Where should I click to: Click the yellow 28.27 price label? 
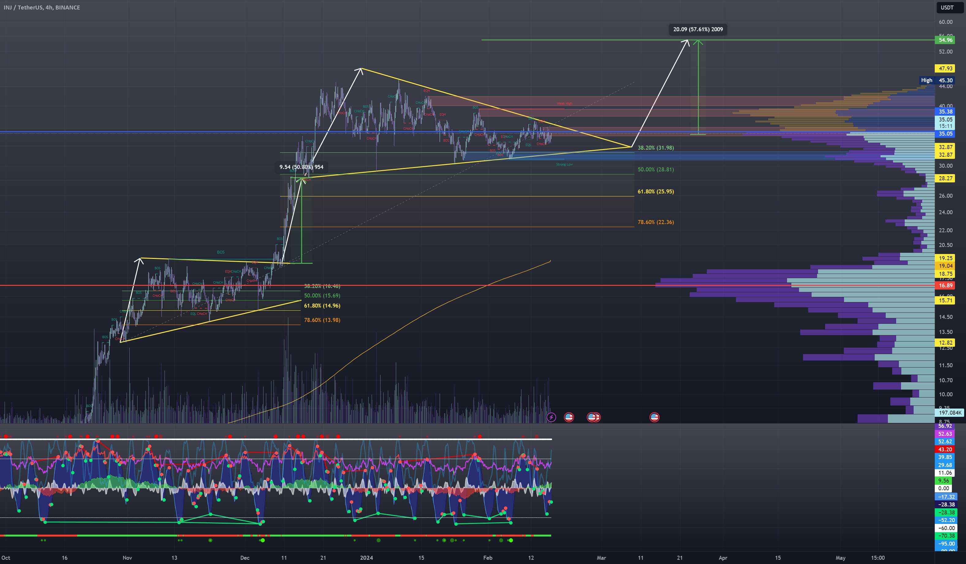946,178
